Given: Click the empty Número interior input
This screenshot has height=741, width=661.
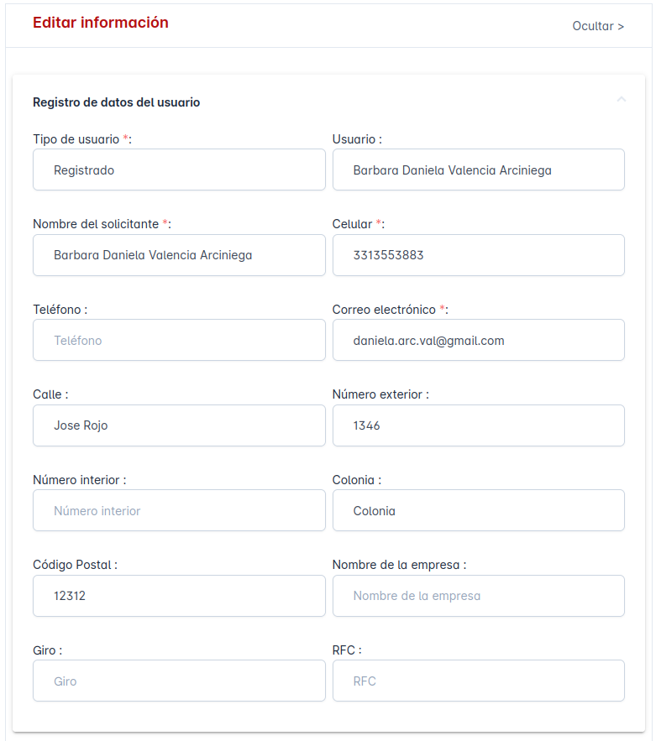Looking at the screenshot, I should click(179, 511).
